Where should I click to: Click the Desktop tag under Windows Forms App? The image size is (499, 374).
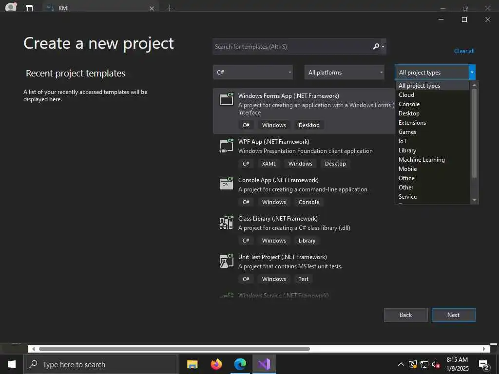click(x=308, y=125)
